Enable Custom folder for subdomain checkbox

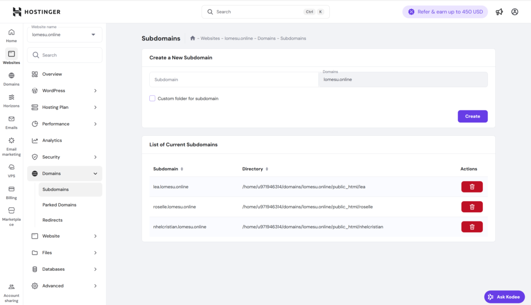[152, 99]
